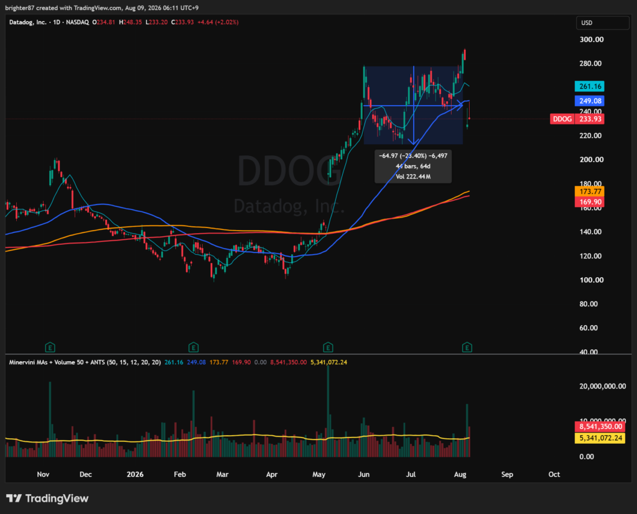637x514 pixels.
Task: Click the 120.00 price scale label
Action: [x=590, y=256]
